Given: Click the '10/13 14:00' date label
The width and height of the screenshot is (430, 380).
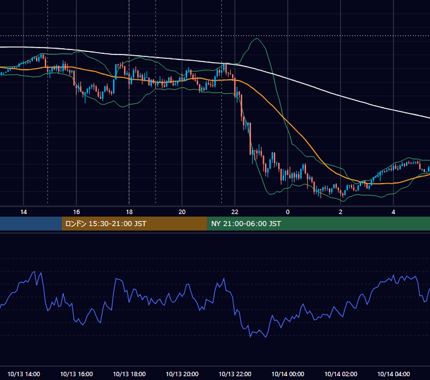Looking at the screenshot, I should point(23,374).
